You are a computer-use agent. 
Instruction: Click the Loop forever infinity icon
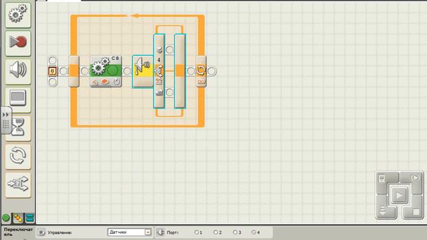201,81
